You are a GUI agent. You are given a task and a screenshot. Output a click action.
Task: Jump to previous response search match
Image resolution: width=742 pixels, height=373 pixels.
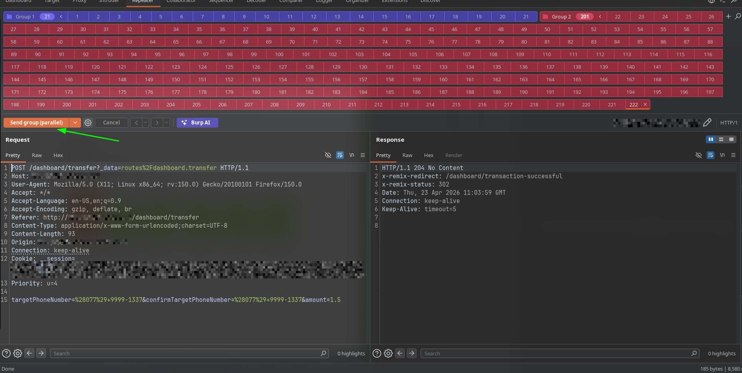point(400,353)
